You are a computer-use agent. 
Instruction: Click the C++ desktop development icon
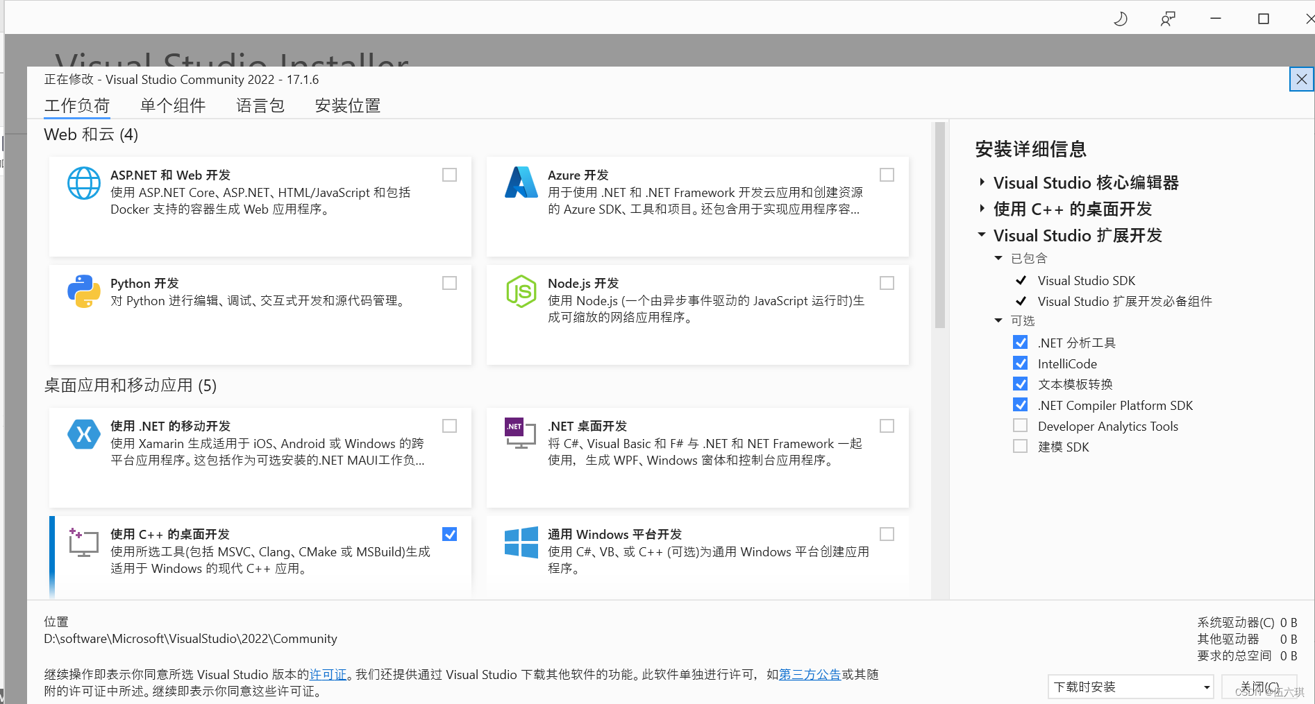[83, 542]
